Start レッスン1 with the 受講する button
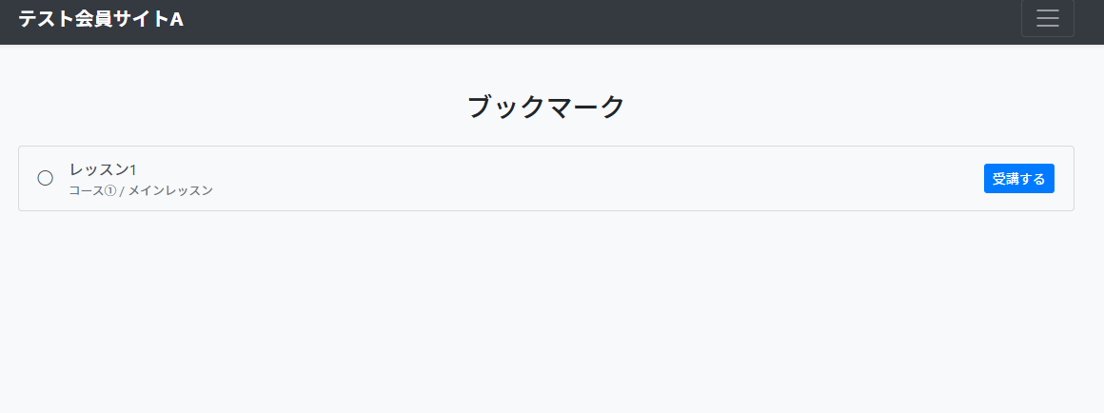 1018,178
